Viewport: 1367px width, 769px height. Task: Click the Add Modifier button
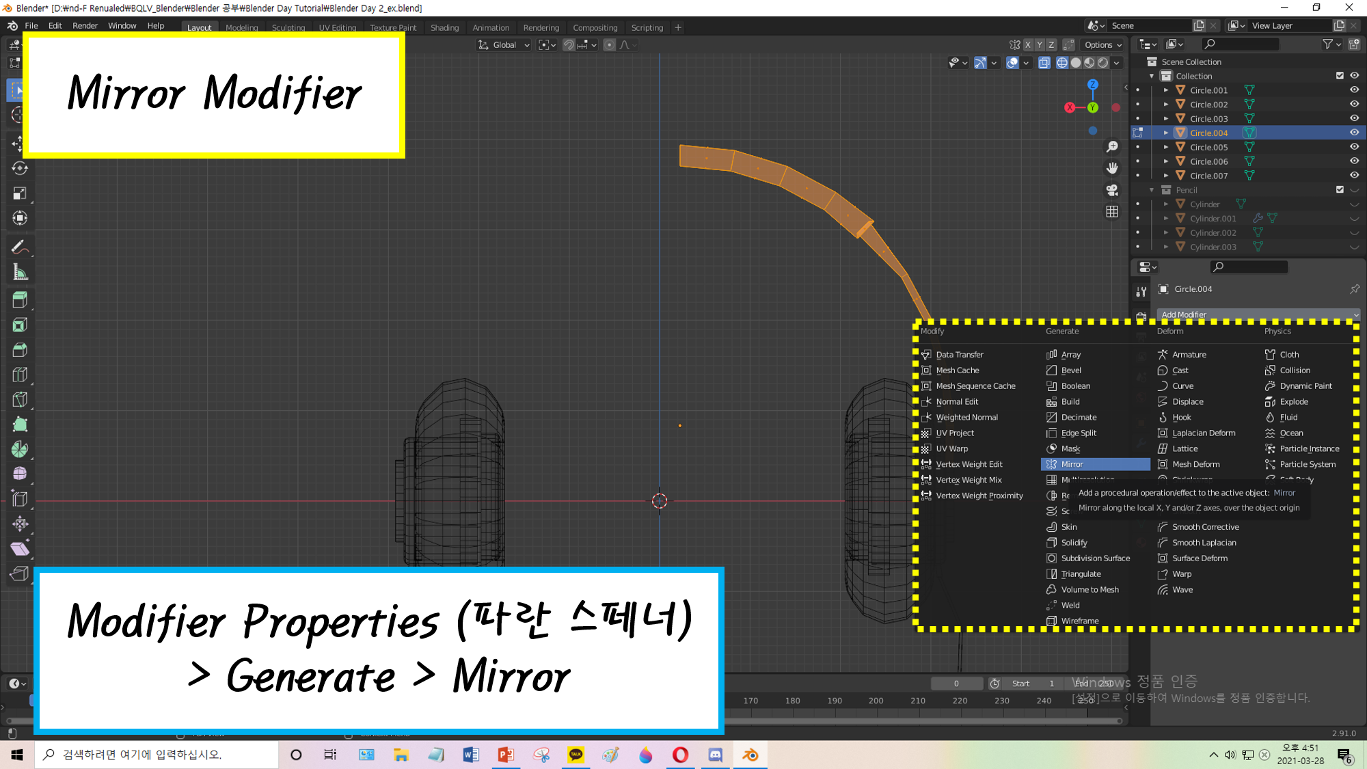[x=1258, y=314]
